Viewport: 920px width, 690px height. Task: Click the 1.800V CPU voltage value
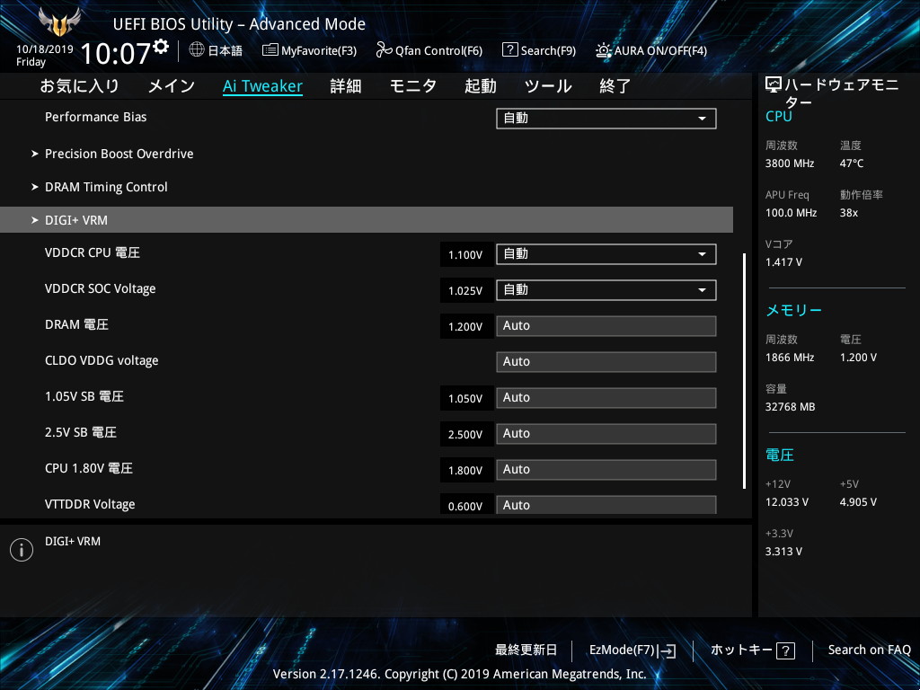pos(466,471)
